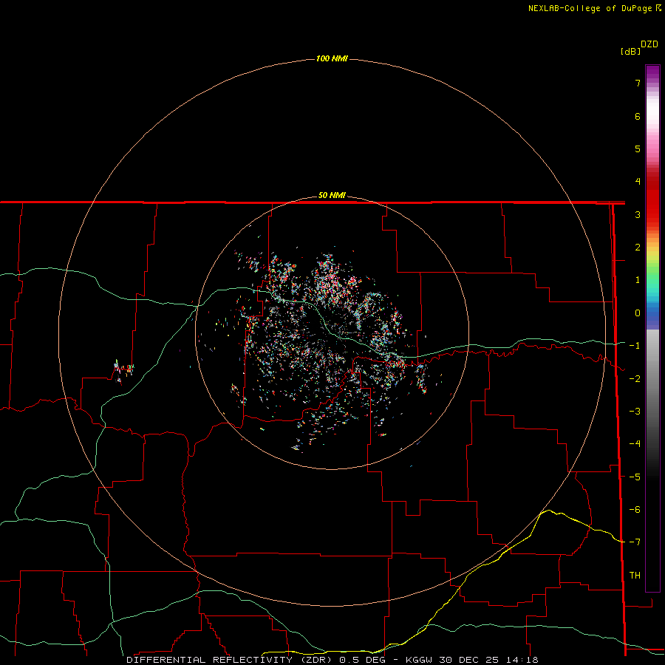Viewport: 665px width, 665px height.
Task: Click the KGGW radar station identifier
Action: [x=419, y=660]
